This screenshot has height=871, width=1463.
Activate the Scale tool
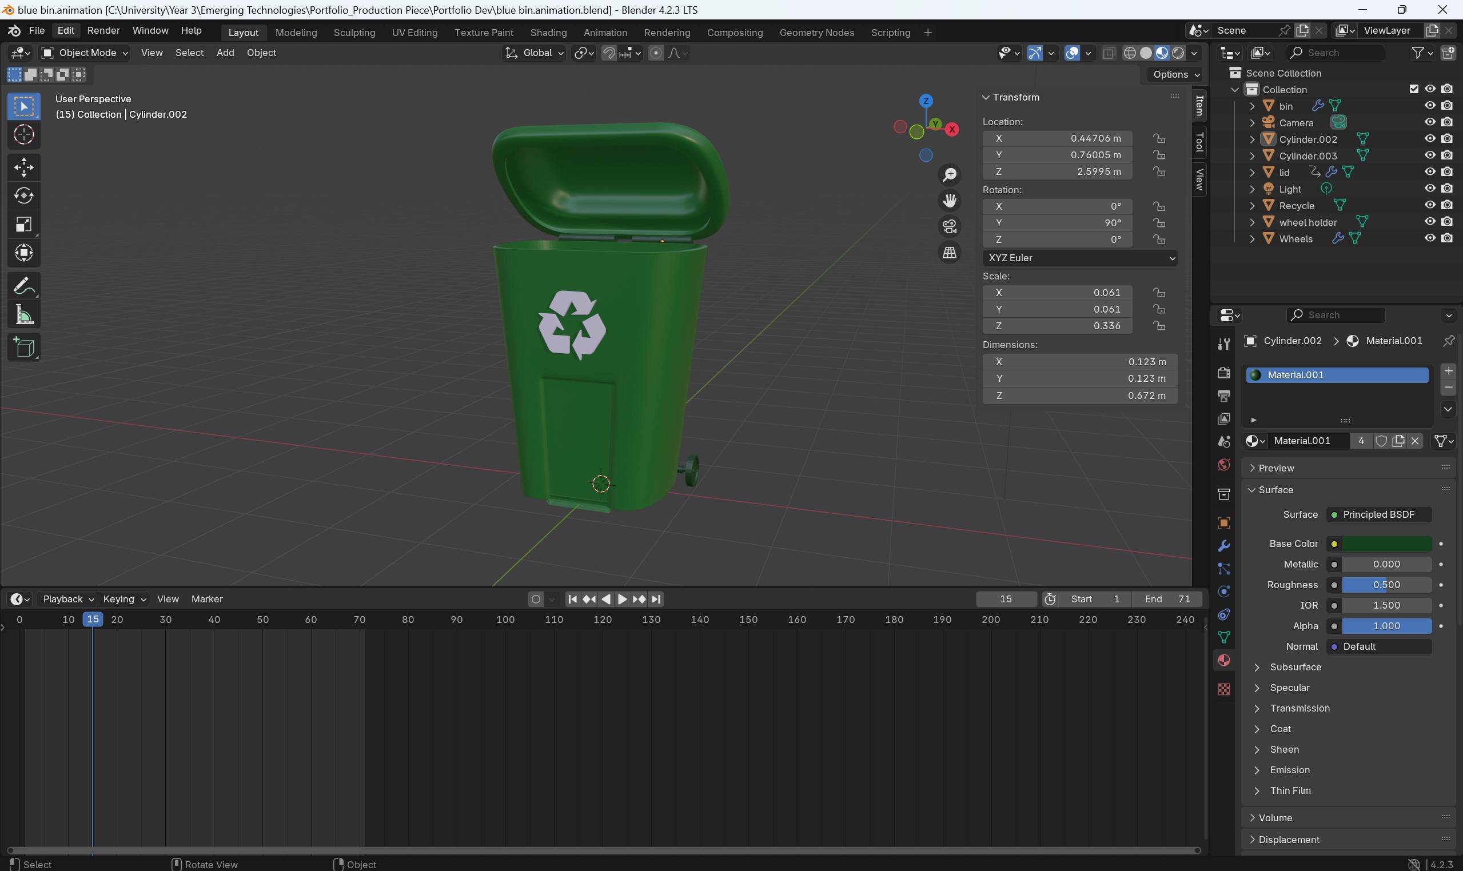coord(23,225)
